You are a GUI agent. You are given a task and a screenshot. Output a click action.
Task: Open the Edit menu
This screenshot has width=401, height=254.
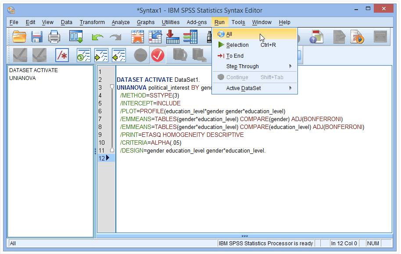pos(30,22)
